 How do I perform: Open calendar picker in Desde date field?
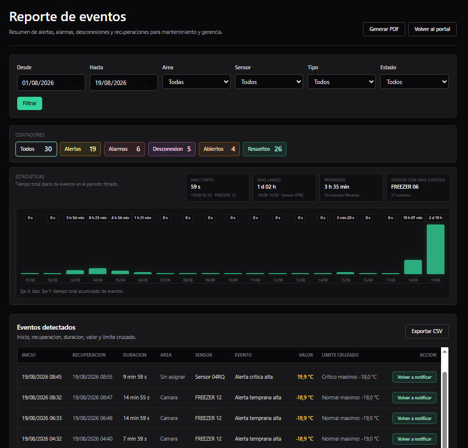coord(77,83)
